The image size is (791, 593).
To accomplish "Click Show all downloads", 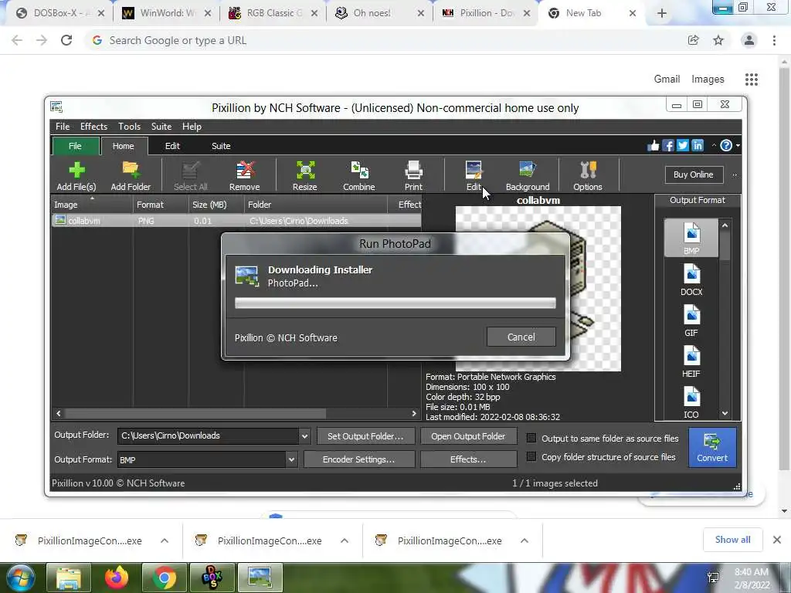I will [732, 540].
